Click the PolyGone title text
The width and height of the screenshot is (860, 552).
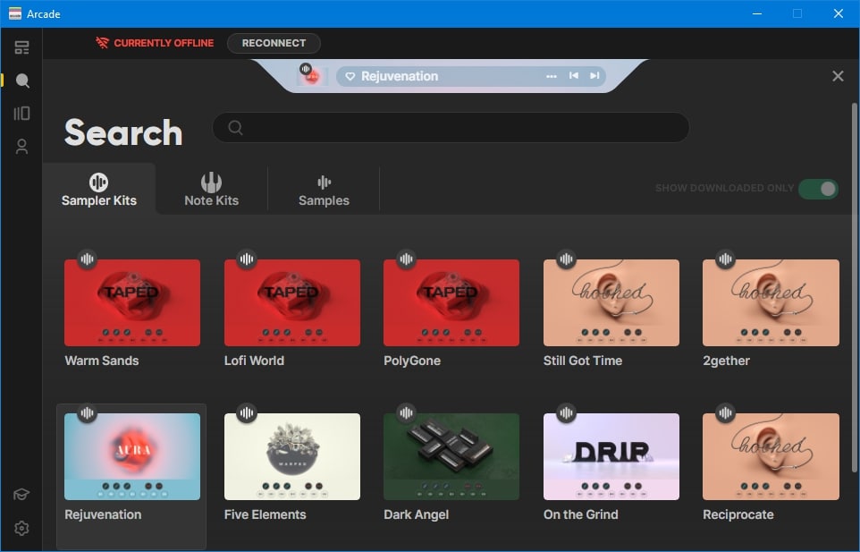(412, 361)
